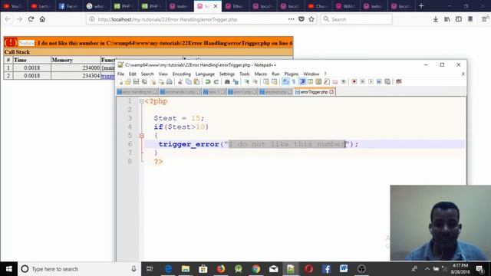491x276 pixels.
Task: Open Notepad++ Edit menu
Action: (x=133, y=74)
